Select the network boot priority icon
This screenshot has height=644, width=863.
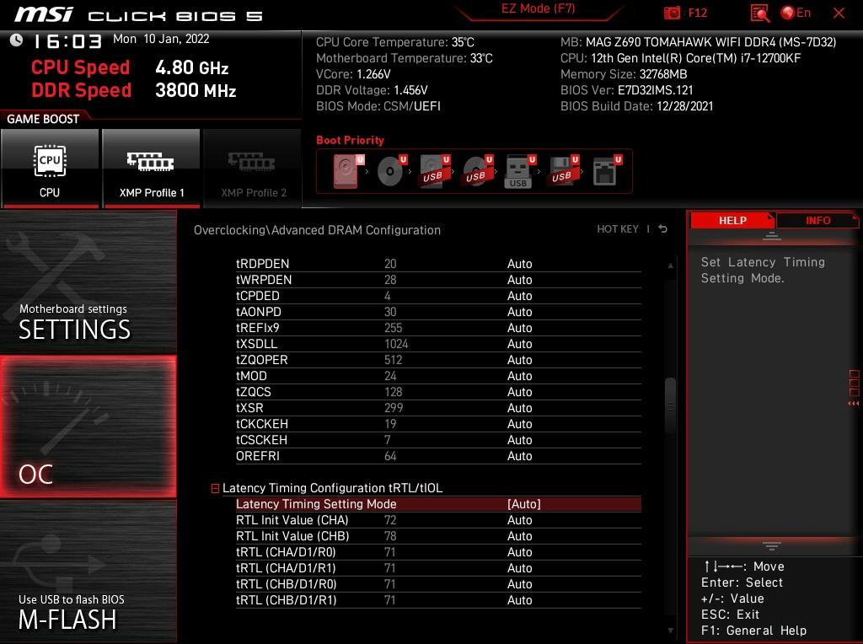click(x=607, y=171)
